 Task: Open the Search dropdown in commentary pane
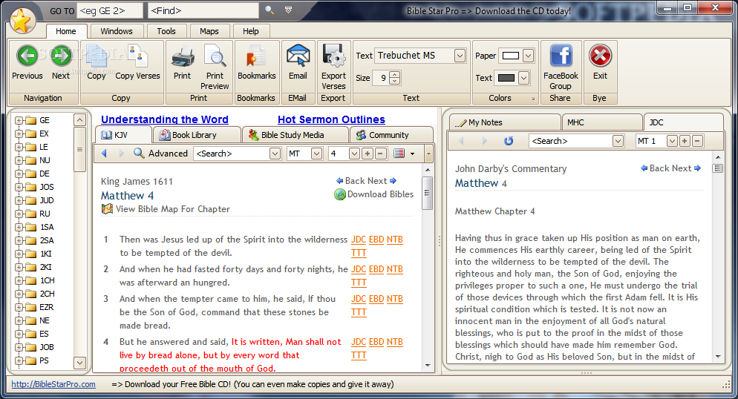pos(618,141)
